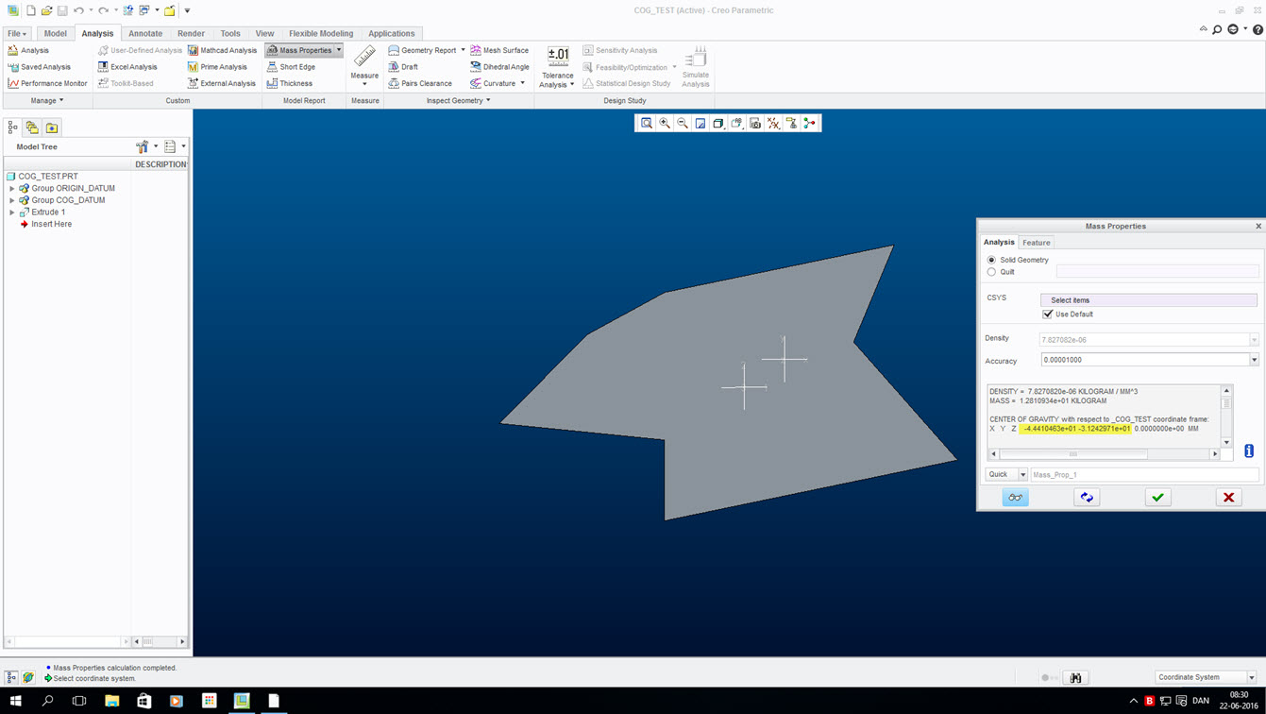The image size is (1266, 714).
Task: Preview the analysis with the glasses button
Action: 1016,498
